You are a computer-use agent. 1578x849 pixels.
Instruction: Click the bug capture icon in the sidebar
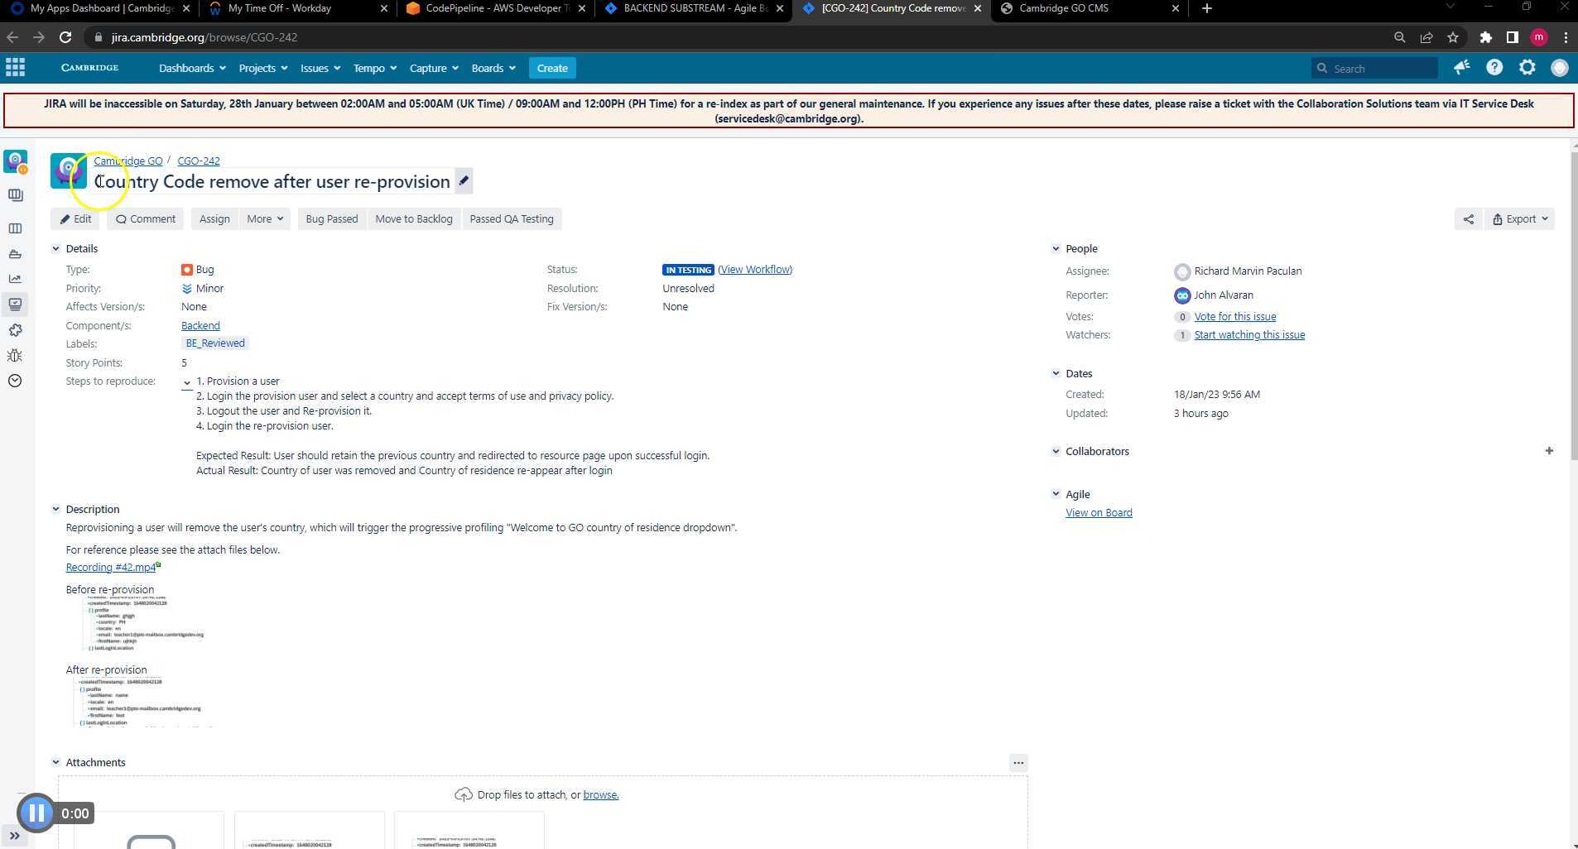(x=15, y=355)
